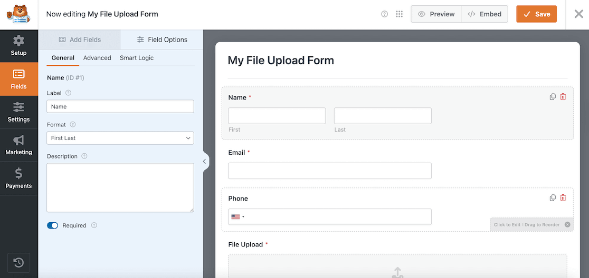589x278 pixels.
Task: Click the Now editing form name text
Action: (x=102, y=14)
